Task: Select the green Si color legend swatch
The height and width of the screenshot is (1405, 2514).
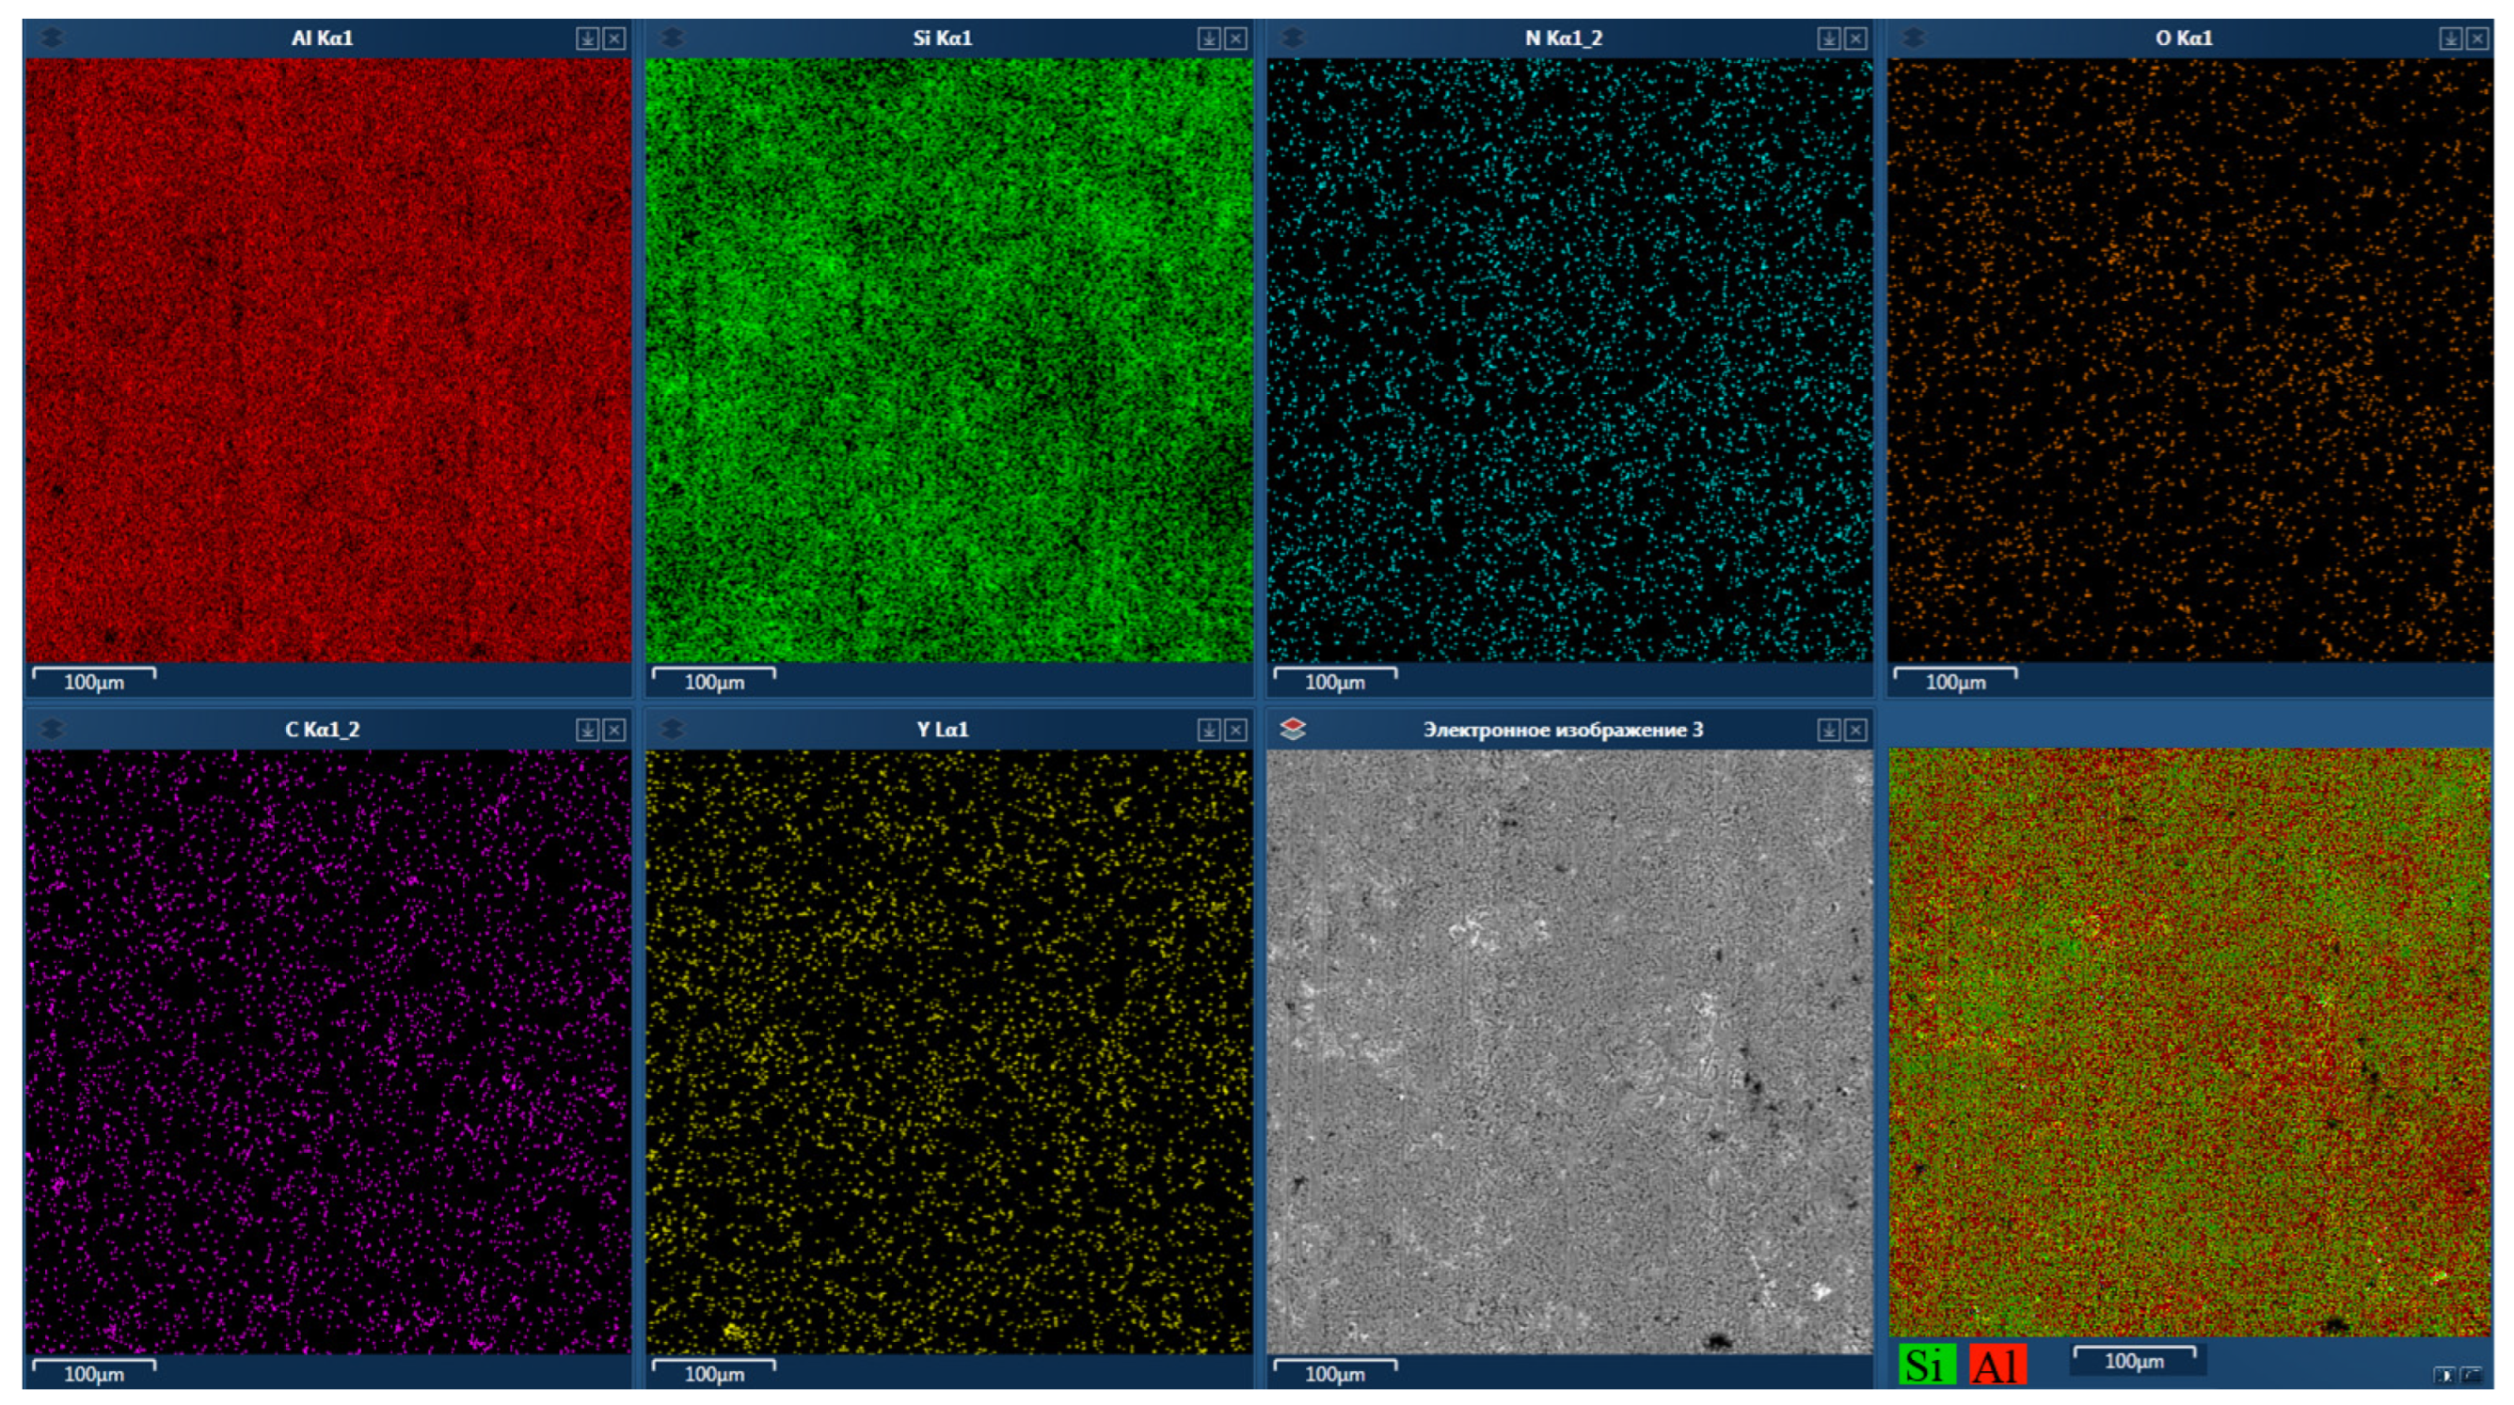Action: pos(1927,1365)
